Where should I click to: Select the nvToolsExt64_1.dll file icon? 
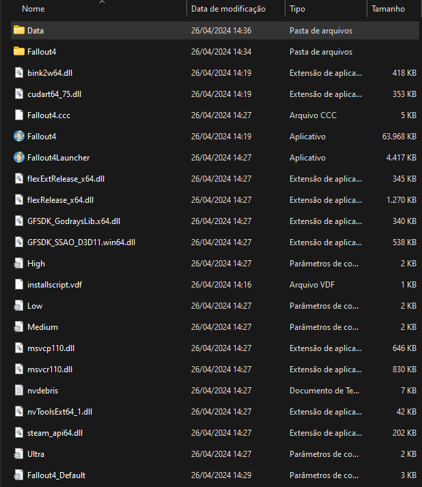pyautogui.click(x=19, y=412)
